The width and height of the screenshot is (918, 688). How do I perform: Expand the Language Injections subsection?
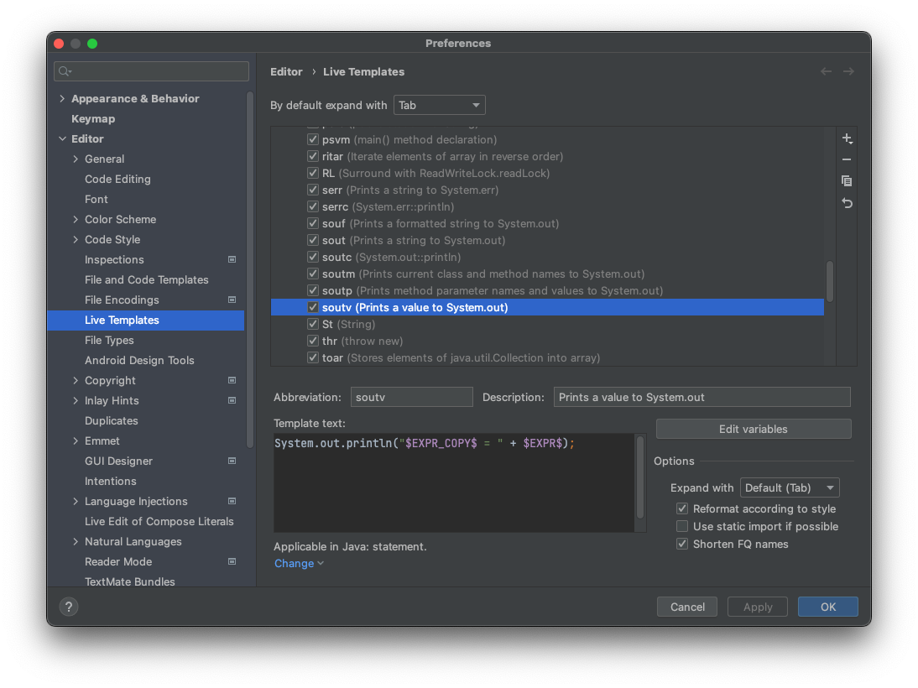(x=76, y=501)
